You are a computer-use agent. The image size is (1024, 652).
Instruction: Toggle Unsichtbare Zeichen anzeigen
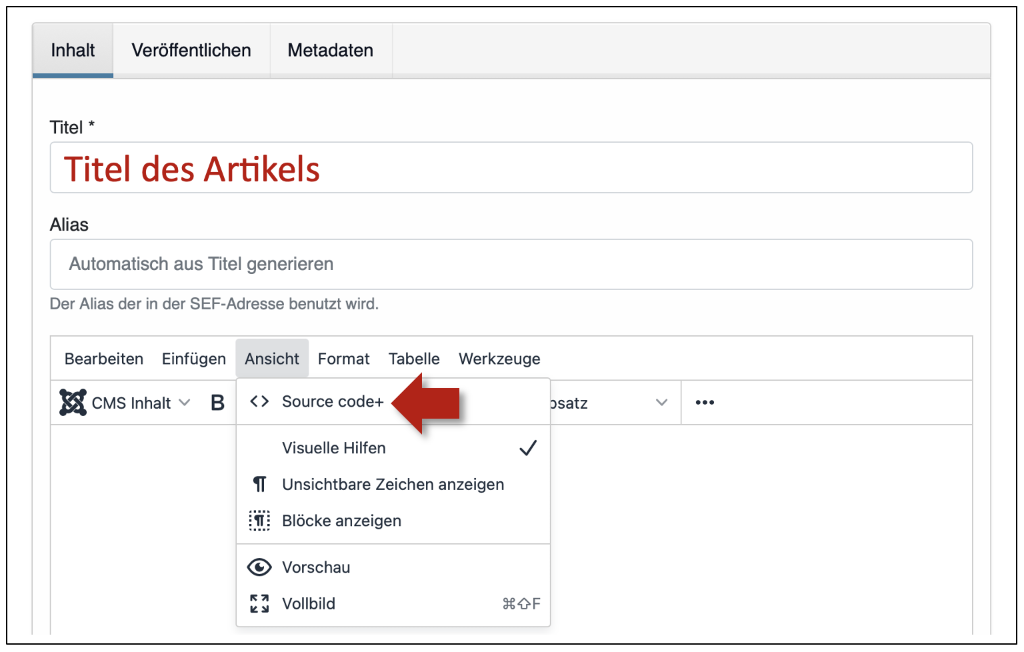pos(393,485)
